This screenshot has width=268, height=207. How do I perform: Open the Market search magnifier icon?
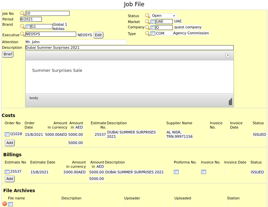tap(147, 21)
